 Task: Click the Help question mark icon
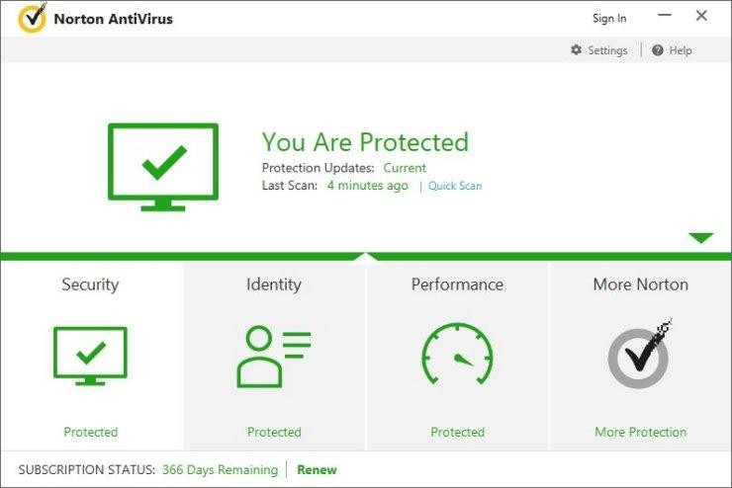(x=657, y=50)
